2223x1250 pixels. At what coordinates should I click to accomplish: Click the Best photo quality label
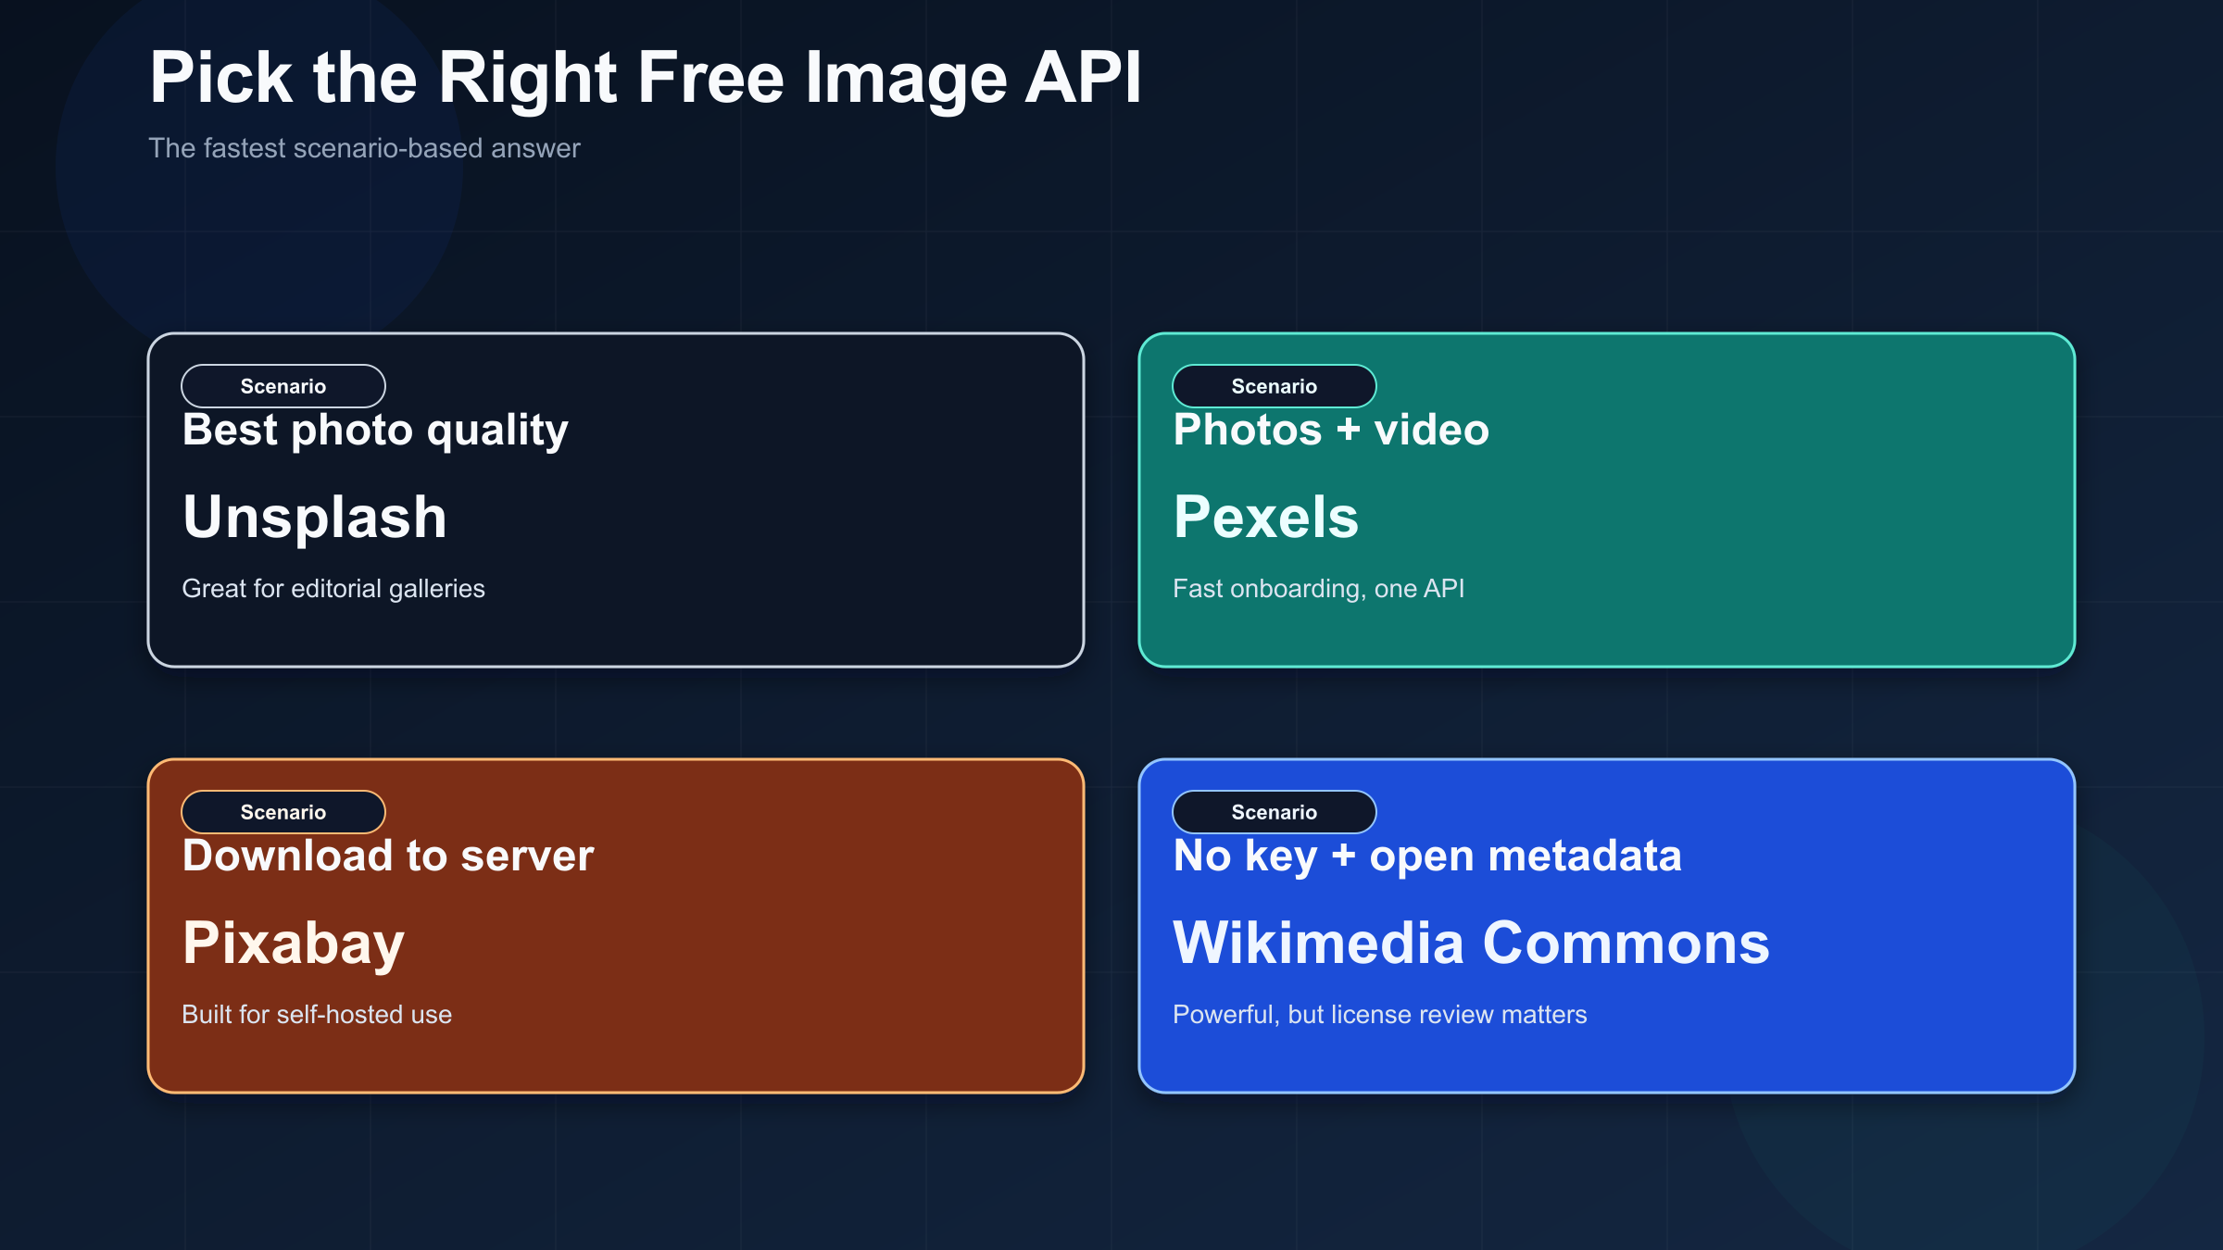[374, 429]
